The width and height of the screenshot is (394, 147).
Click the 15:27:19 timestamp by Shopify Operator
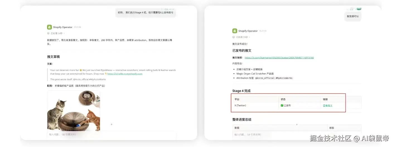pyautogui.click(x=263, y=31)
